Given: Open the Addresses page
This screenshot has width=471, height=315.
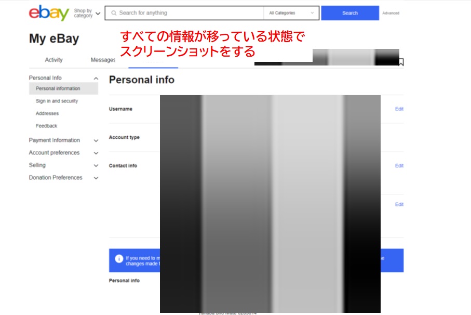Looking at the screenshot, I should 47,113.
